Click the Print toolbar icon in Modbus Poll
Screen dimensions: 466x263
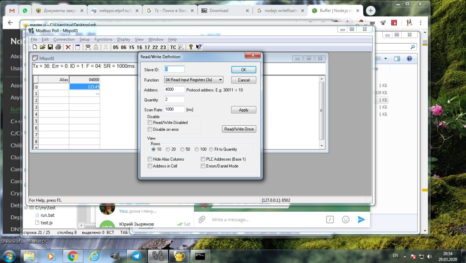pos(58,47)
